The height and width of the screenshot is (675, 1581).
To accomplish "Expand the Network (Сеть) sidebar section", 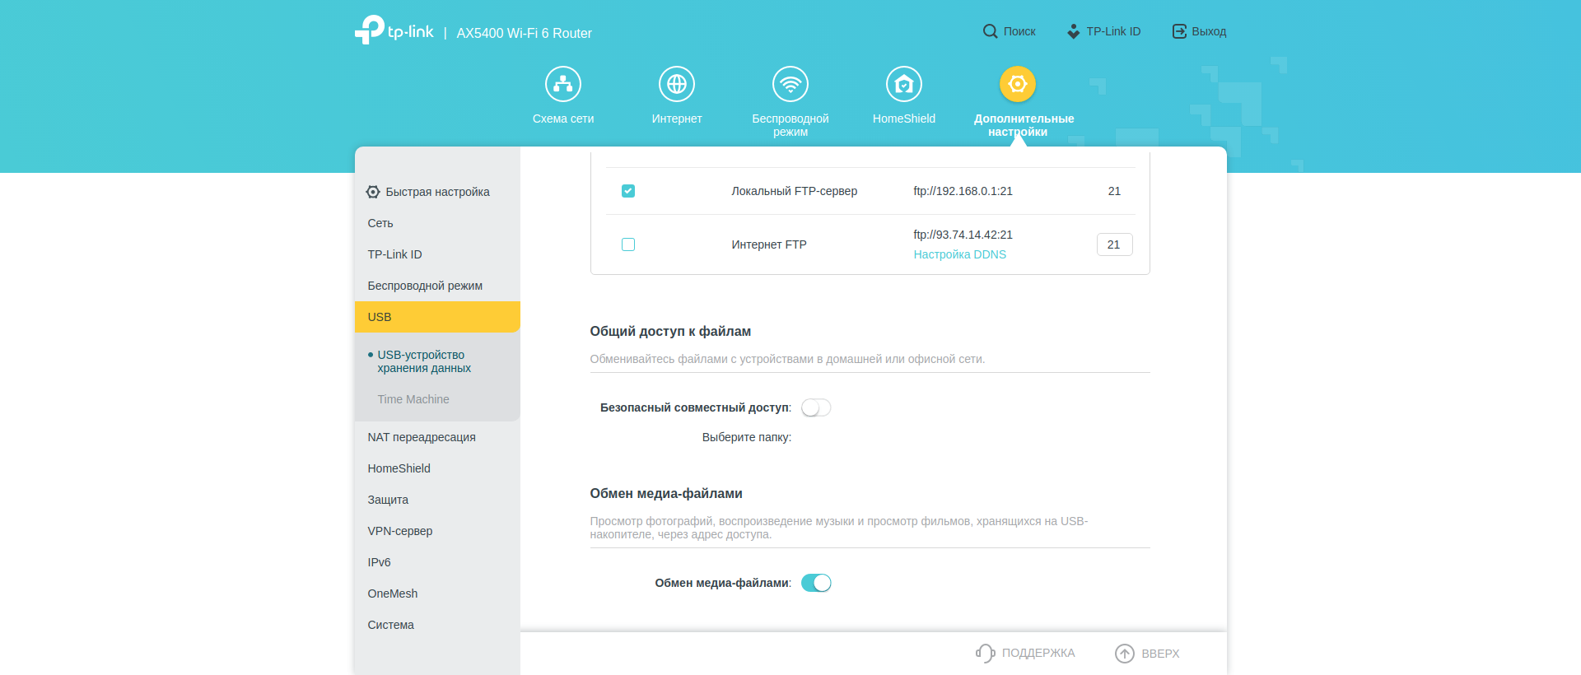I will [x=380, y=223].
